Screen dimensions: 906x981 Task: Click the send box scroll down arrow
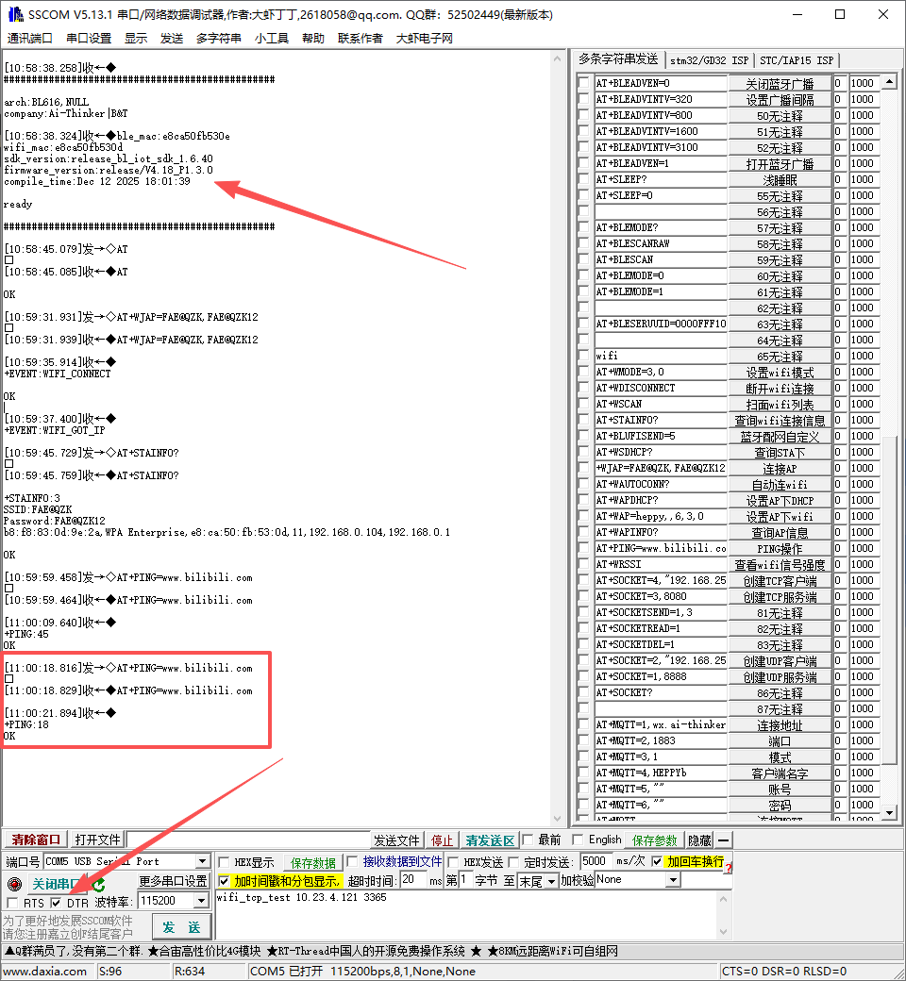coord(723,932)
